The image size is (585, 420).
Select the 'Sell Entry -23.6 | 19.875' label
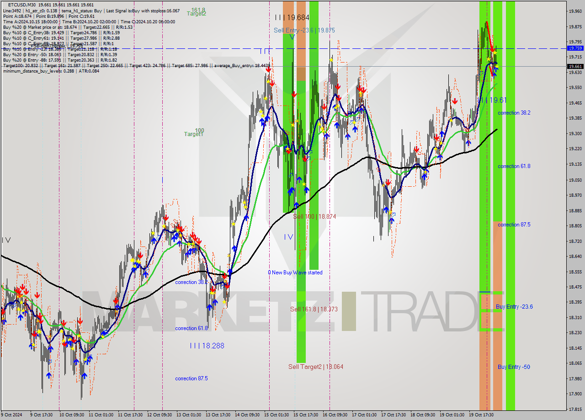(x=304, y=30)
